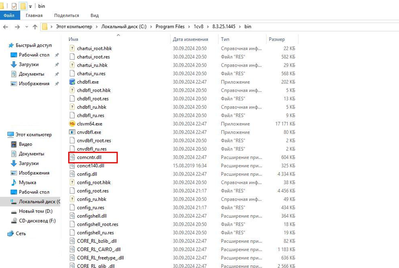399x268 pixels.
Task: Open the Поделиться ribbon tab
Action: point(66,16)
